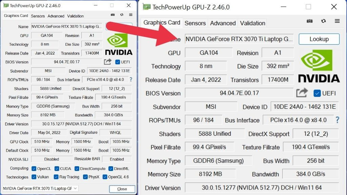Image resolution: width=347 pixels, height=195 pixels.
Task: Toggle the UEFI checkbox in the right window
Action: point(317,93)
